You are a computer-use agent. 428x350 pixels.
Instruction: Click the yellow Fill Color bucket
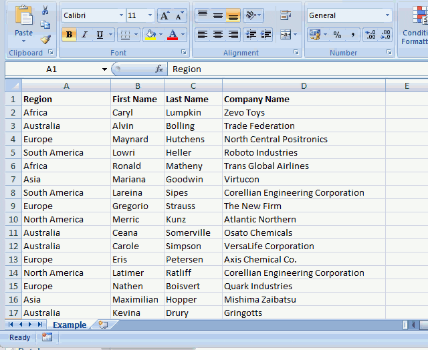point(150,35)
